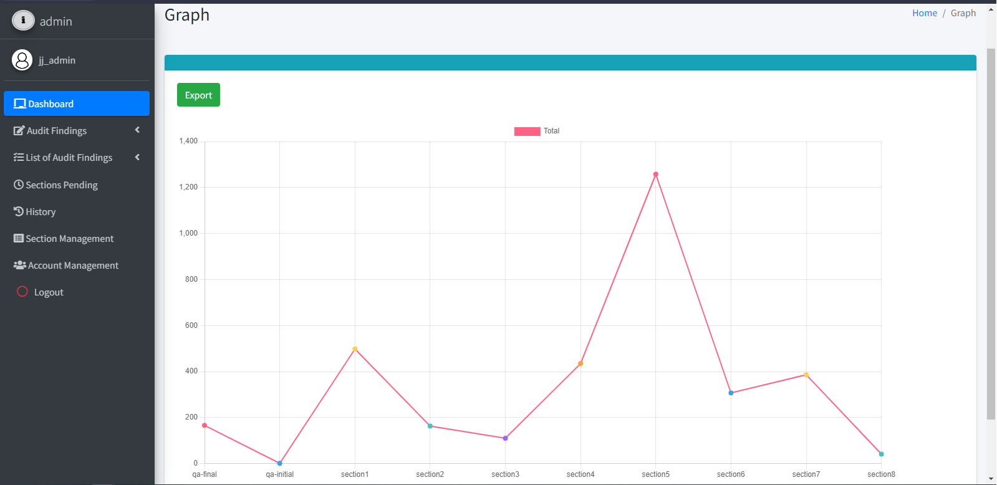
Task: Follow the Home breadcrumb link
Action: point(924,13)
